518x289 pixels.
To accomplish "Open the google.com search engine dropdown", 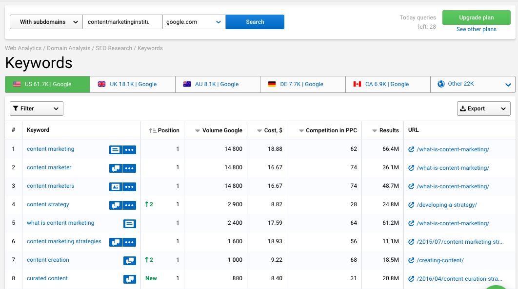I will pos(194,22).
